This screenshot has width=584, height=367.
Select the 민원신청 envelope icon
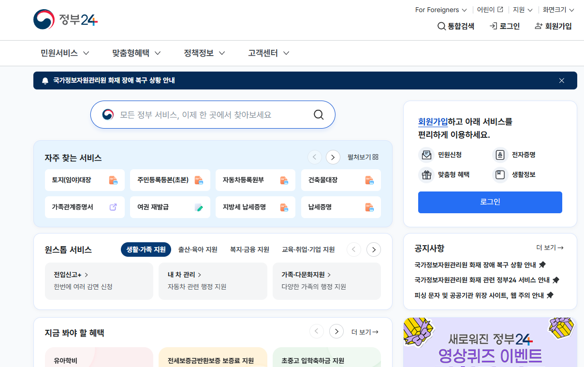point(426,155)
